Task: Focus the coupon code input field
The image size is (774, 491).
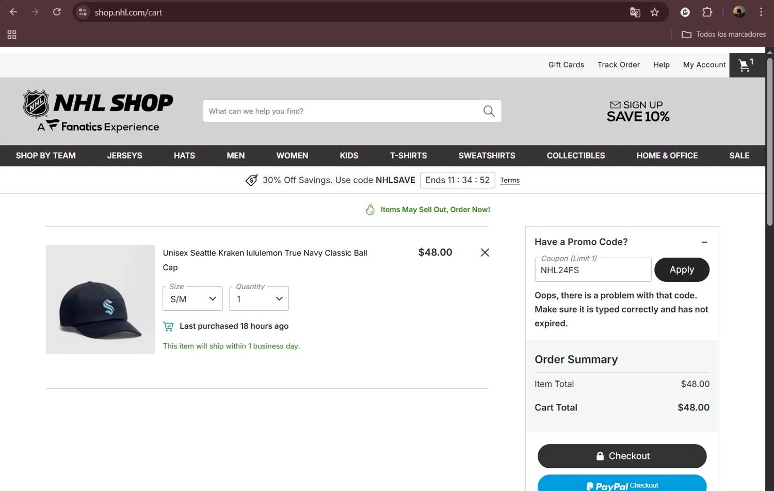Action: (x=593, y=270)
